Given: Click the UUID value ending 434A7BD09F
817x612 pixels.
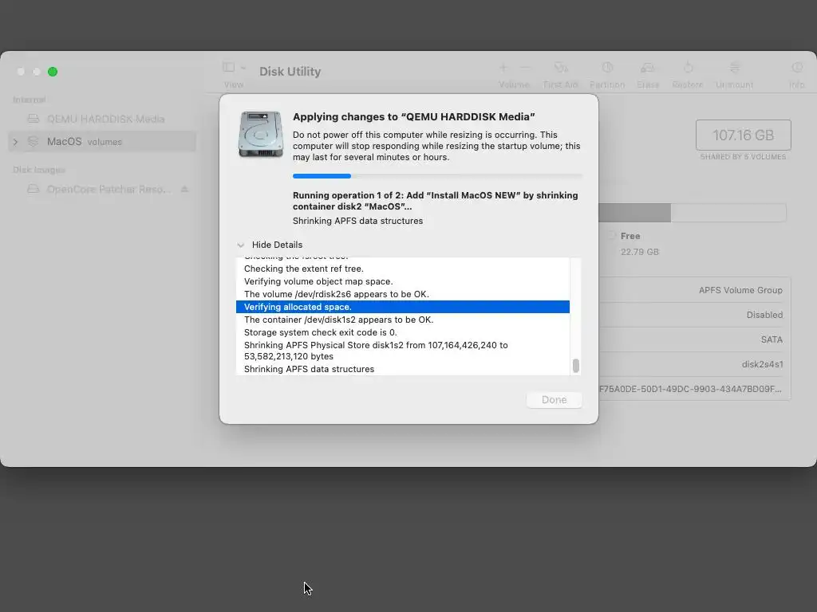Looking at the screenshot, I should point(690,389).
